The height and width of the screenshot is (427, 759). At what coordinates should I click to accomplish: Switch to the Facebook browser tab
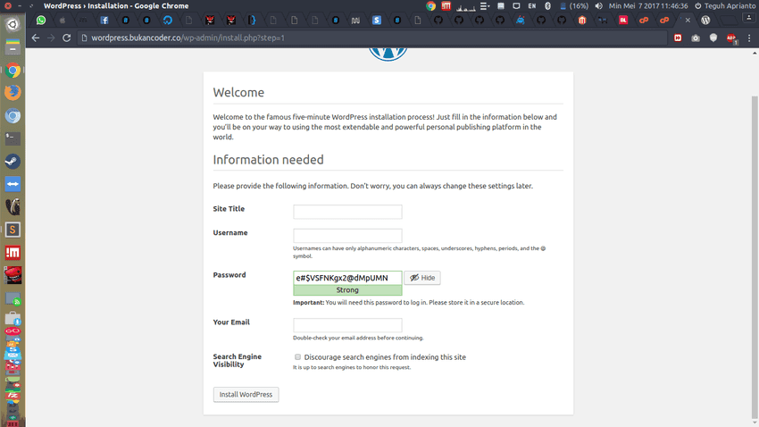pyautogui.click(x=104, y=20)
